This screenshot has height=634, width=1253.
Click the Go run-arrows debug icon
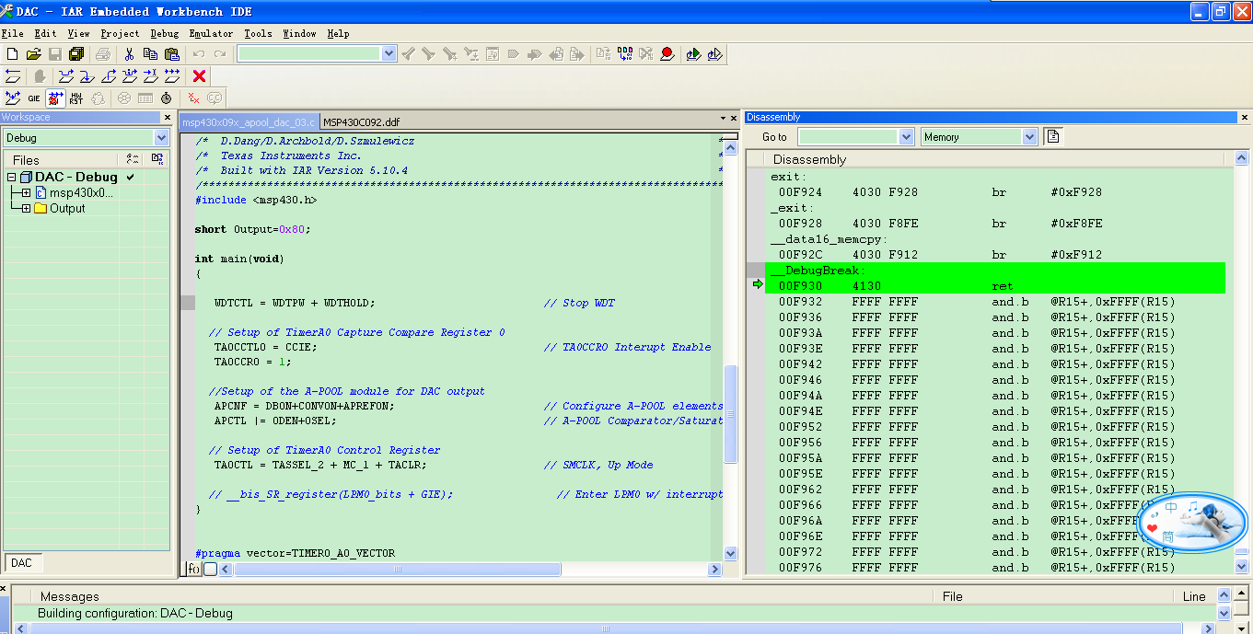172,76
